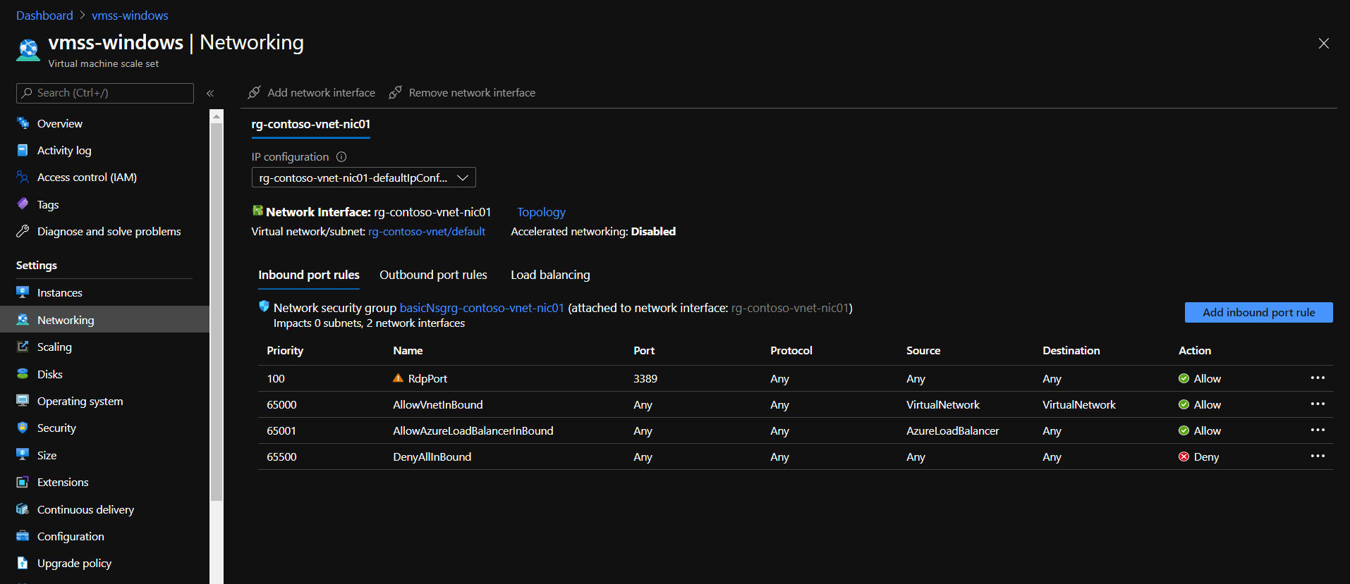The height and width of the screenshot is (584, 1350).
Task: Click priority value 65001
Action: click(x=281, y=430)
